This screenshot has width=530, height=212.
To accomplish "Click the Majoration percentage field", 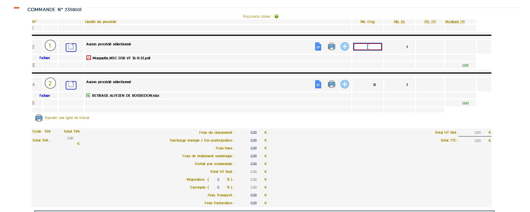I will pos(218,180).
